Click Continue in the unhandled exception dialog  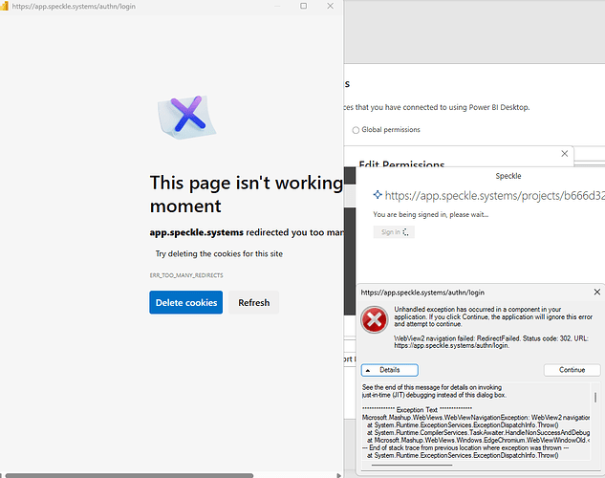click(x=572, y=370)
